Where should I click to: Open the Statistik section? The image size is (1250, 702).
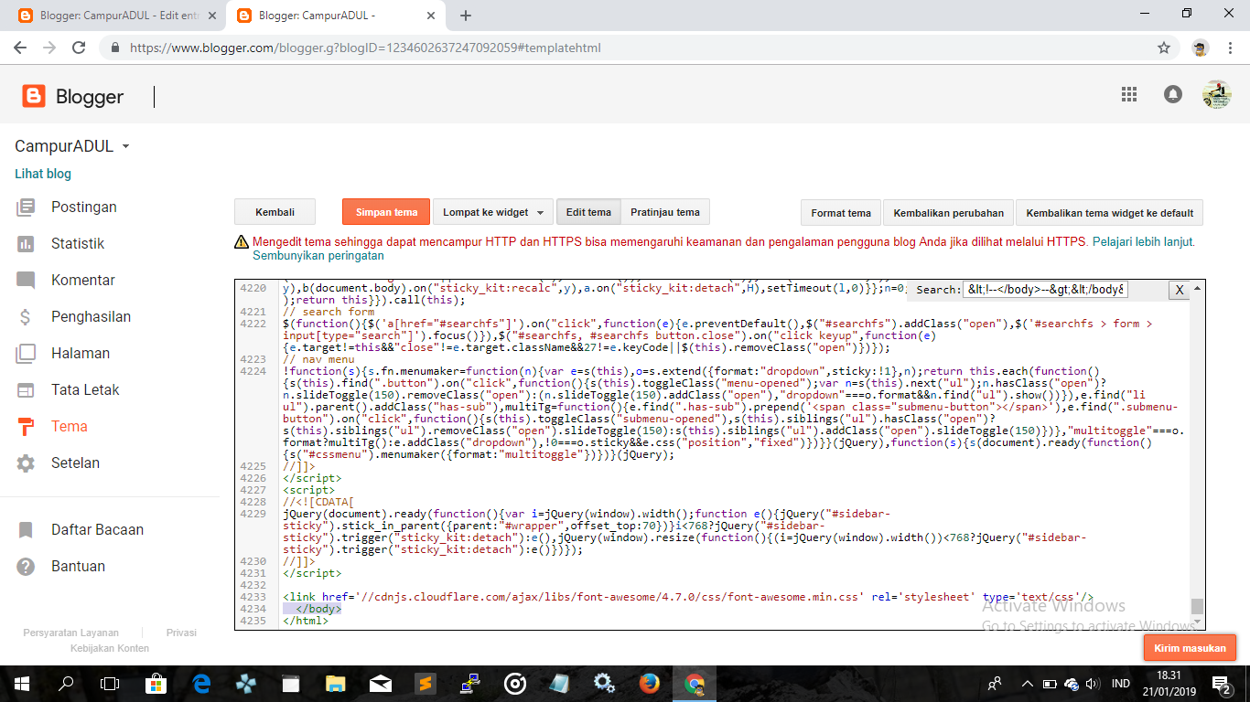tap(78, 244)
